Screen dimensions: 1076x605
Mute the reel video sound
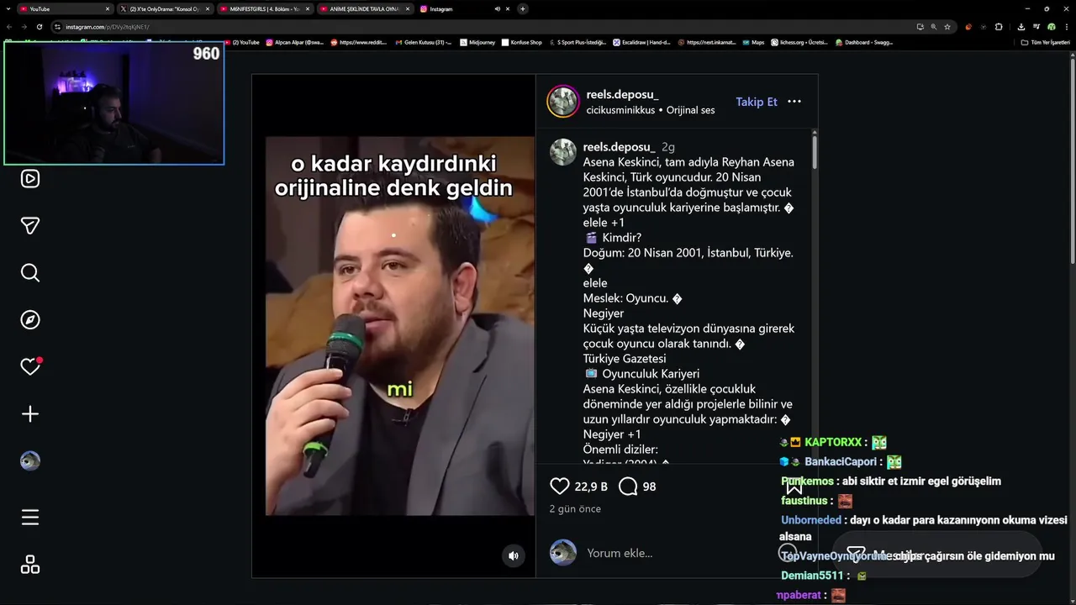[x=514, y=555]
